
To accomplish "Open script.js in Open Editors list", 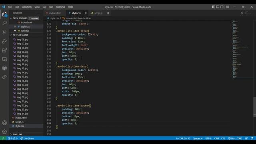I will (x=25, y=31).
